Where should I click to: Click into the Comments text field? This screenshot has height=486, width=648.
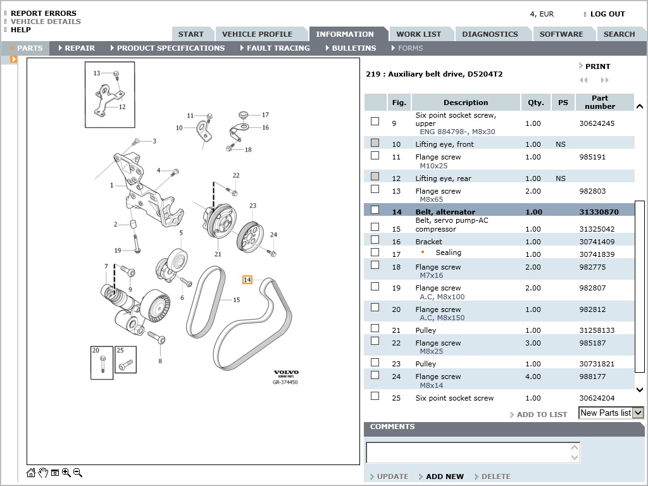pos(468,452)
